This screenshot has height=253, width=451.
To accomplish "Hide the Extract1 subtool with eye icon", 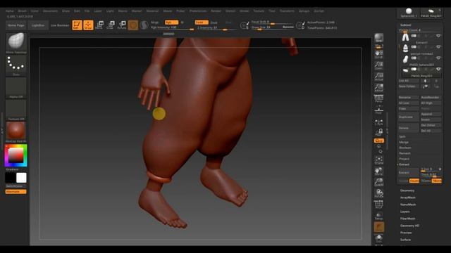I will coord(438,36).
